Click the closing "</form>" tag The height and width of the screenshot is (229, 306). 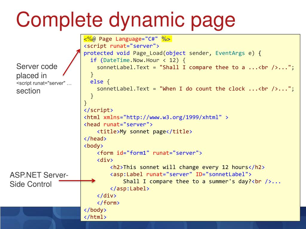coord(108,203)
